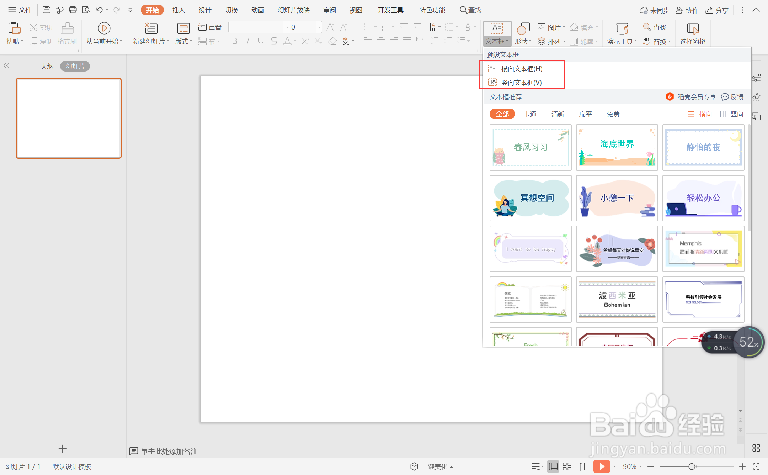Click the Selection Pane icon
This screenshot has height=475, width=768.
(693, 28)
